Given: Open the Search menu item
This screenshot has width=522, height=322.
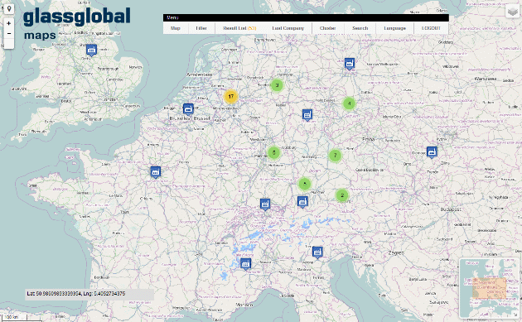Looking at the screenshot, I should (360, 28).
